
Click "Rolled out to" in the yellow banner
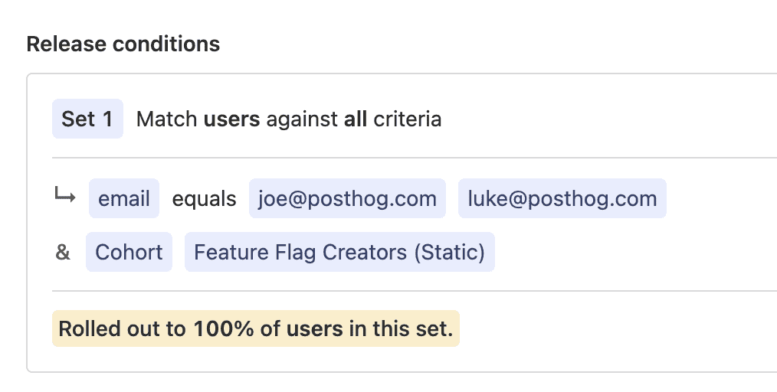coord(122,329)
